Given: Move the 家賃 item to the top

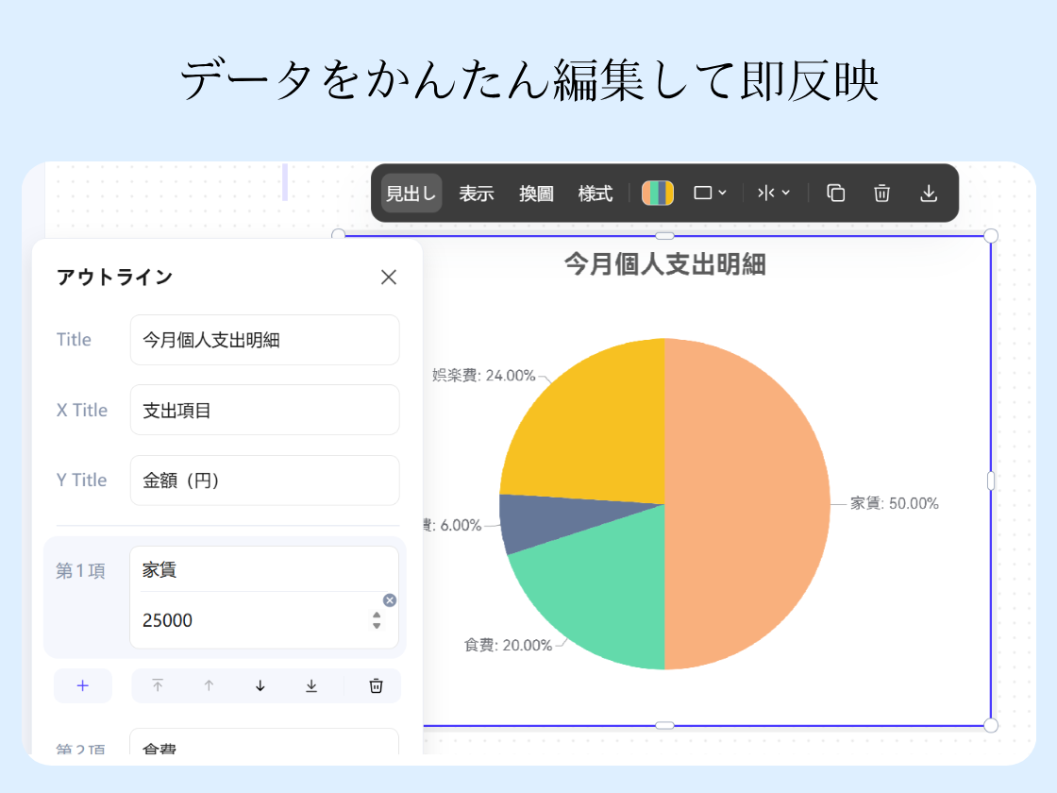Looking at the screenshot, I should tap(159, 686).
